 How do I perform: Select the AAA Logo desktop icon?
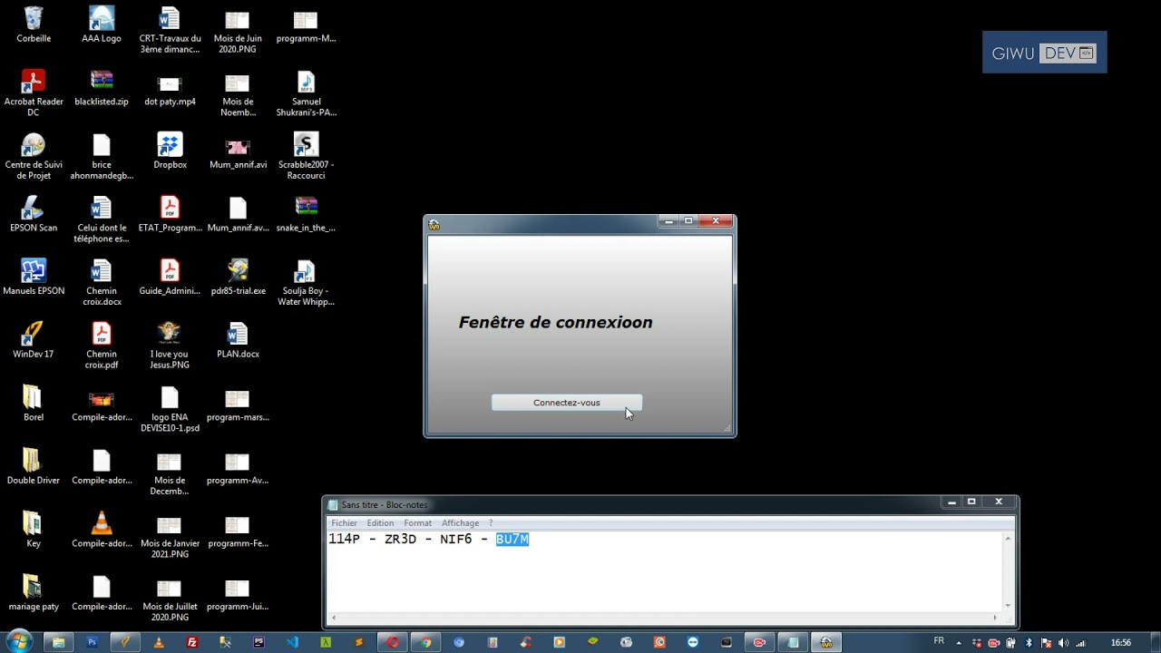pyautogui.click(x=102, y=25)
